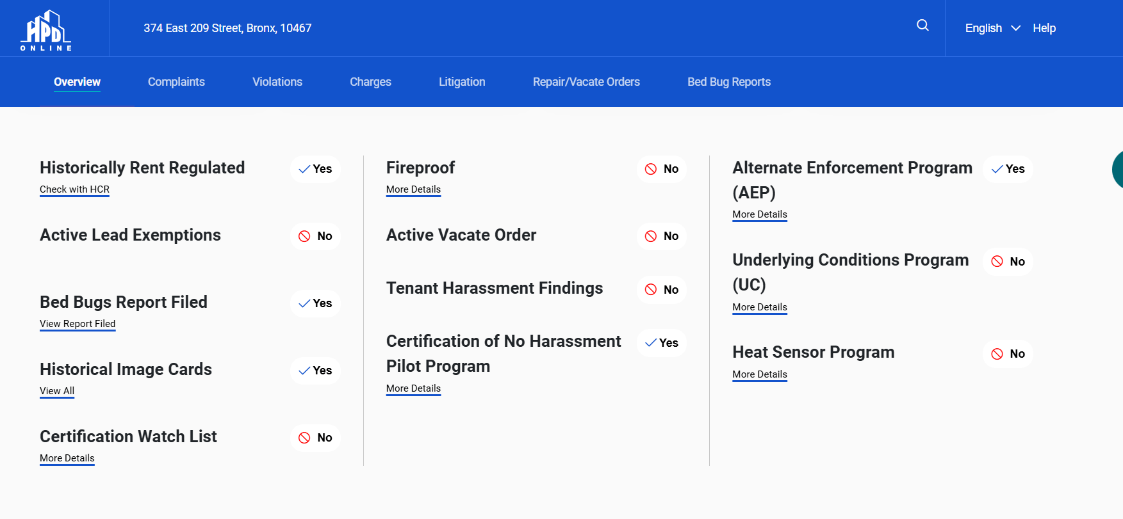Open More Details for Alternate Enforcement Program
The width and height of the screenshot is (1123, 519).
point(760,214)
